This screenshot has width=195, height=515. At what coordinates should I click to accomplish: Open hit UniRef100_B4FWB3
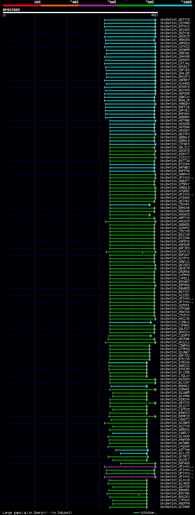point(175,167)
